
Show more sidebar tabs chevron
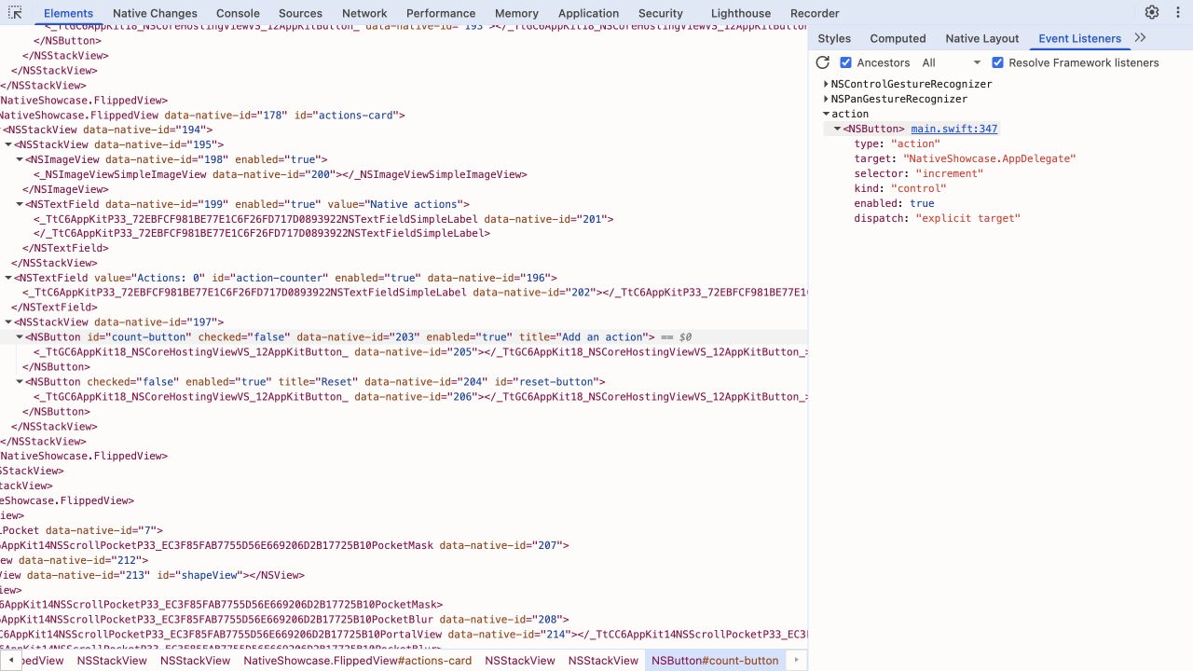(x=1140, y=38)
